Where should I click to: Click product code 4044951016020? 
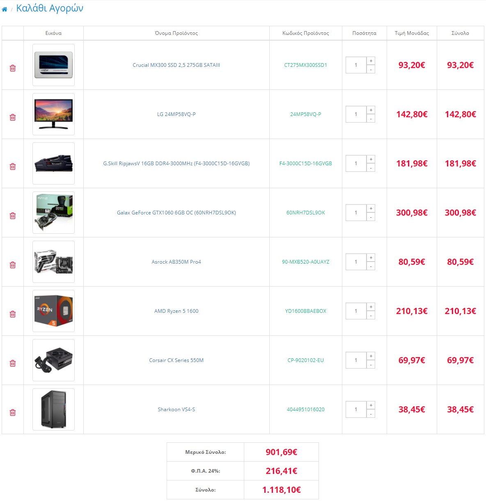[306, 410]
